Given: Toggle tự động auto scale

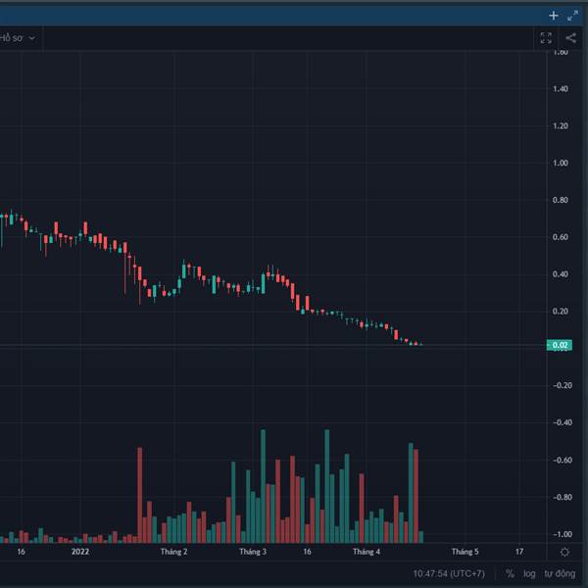Looking at the screenshot, I should coord(560,573).
